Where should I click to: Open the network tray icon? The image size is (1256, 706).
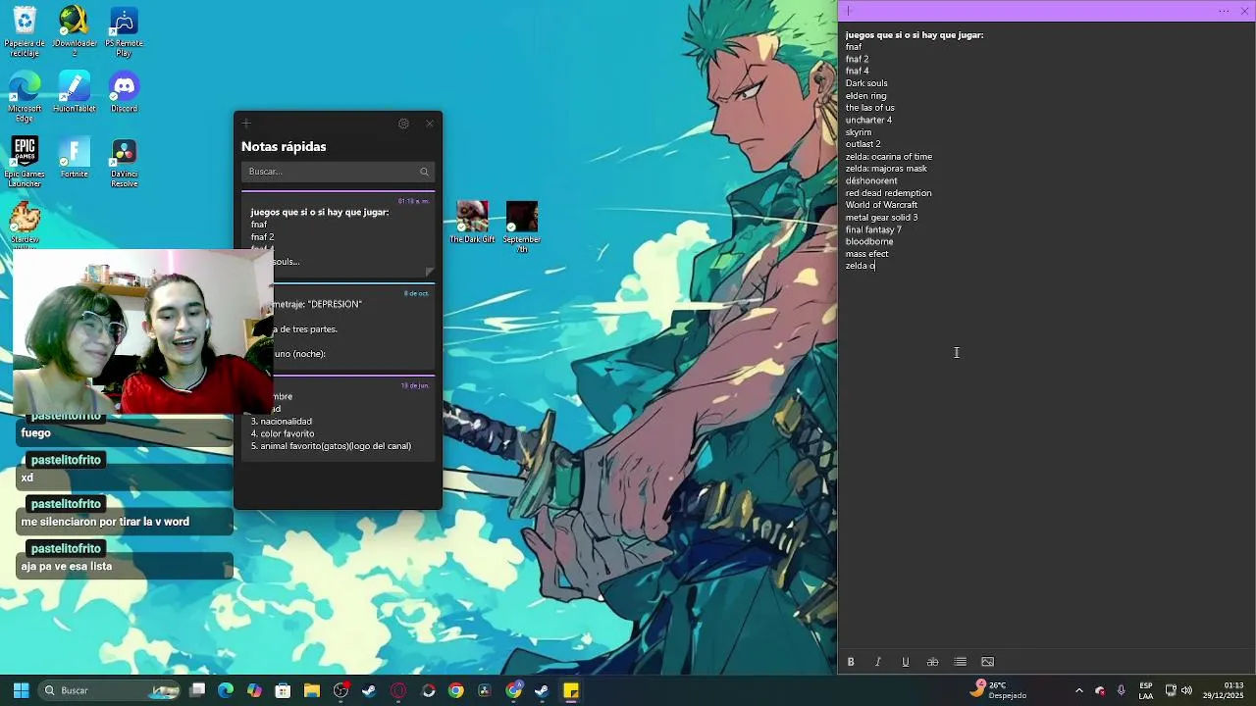(1171, 690)
